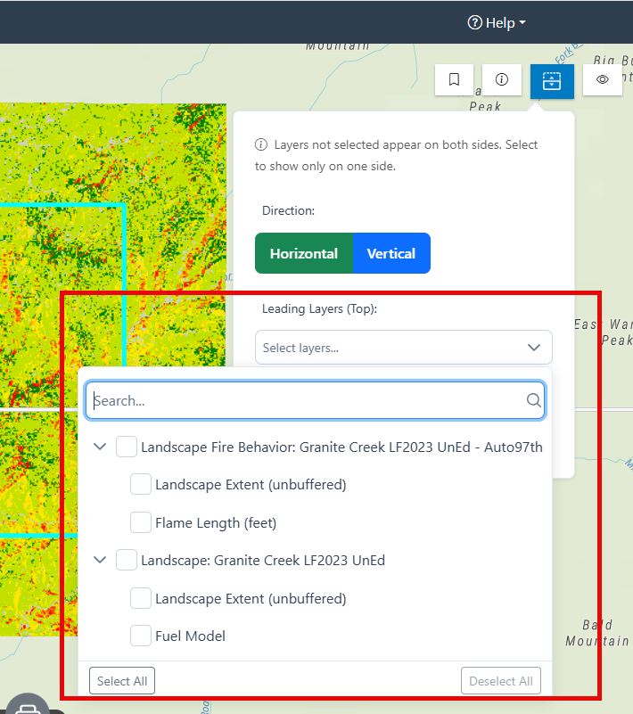Click the Select All button

coord(122,681)
